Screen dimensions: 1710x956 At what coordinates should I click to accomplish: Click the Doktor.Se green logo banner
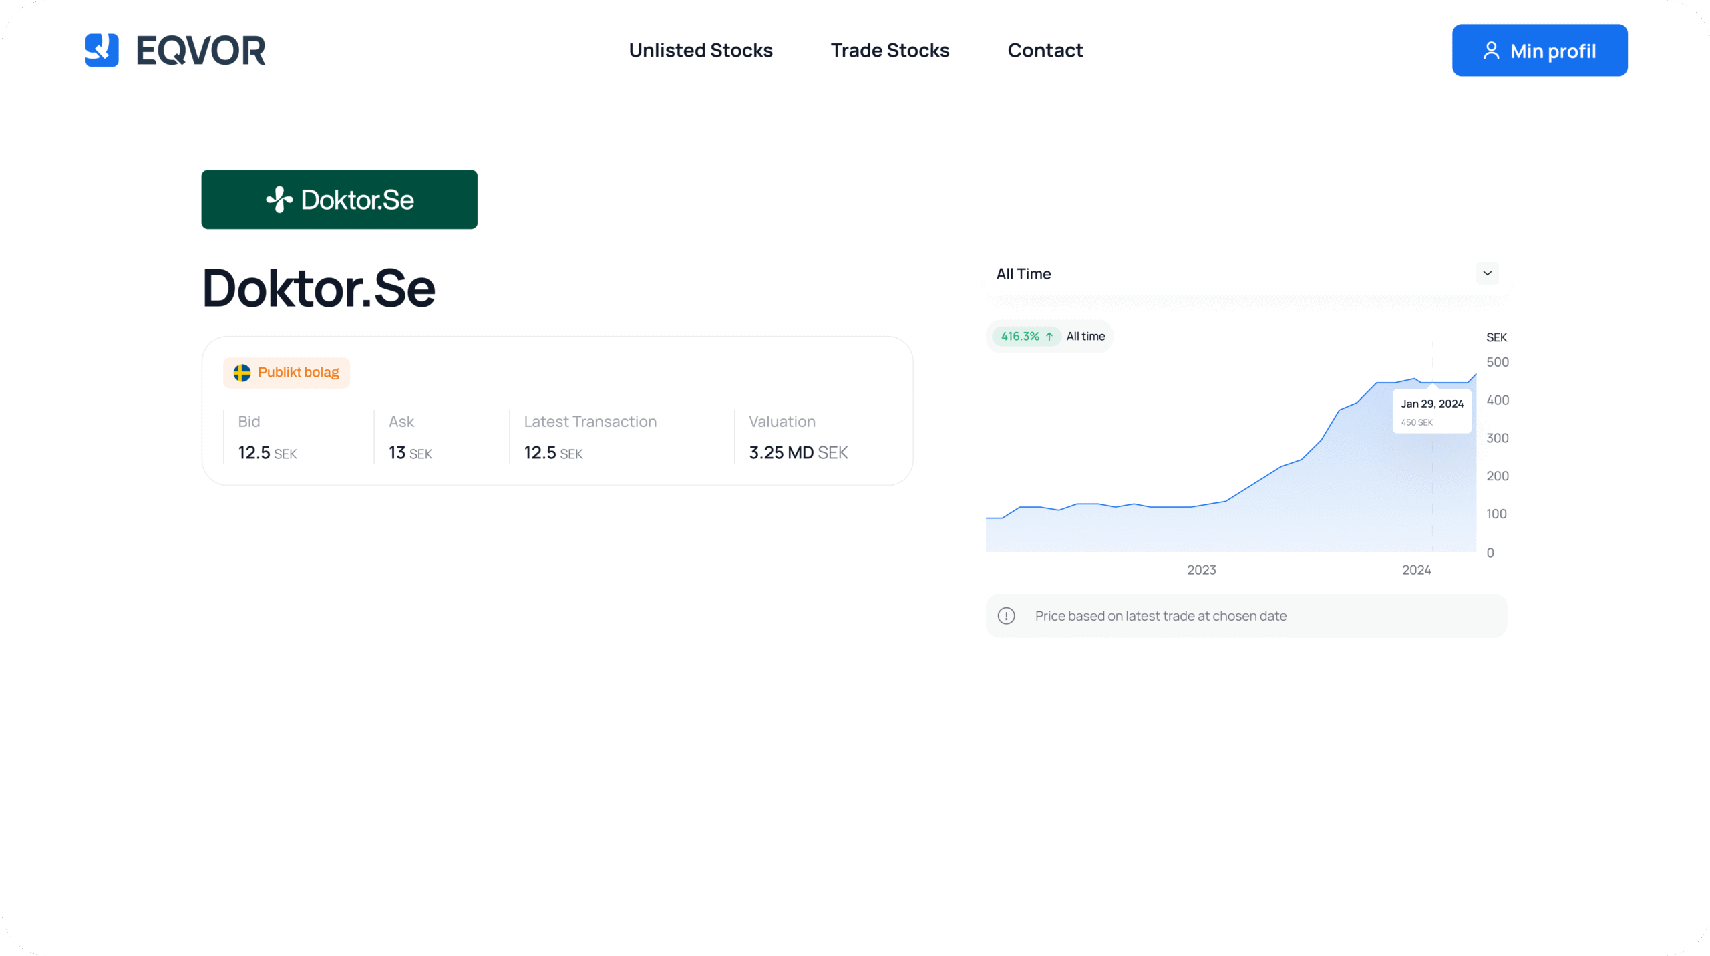click(339, 200)
